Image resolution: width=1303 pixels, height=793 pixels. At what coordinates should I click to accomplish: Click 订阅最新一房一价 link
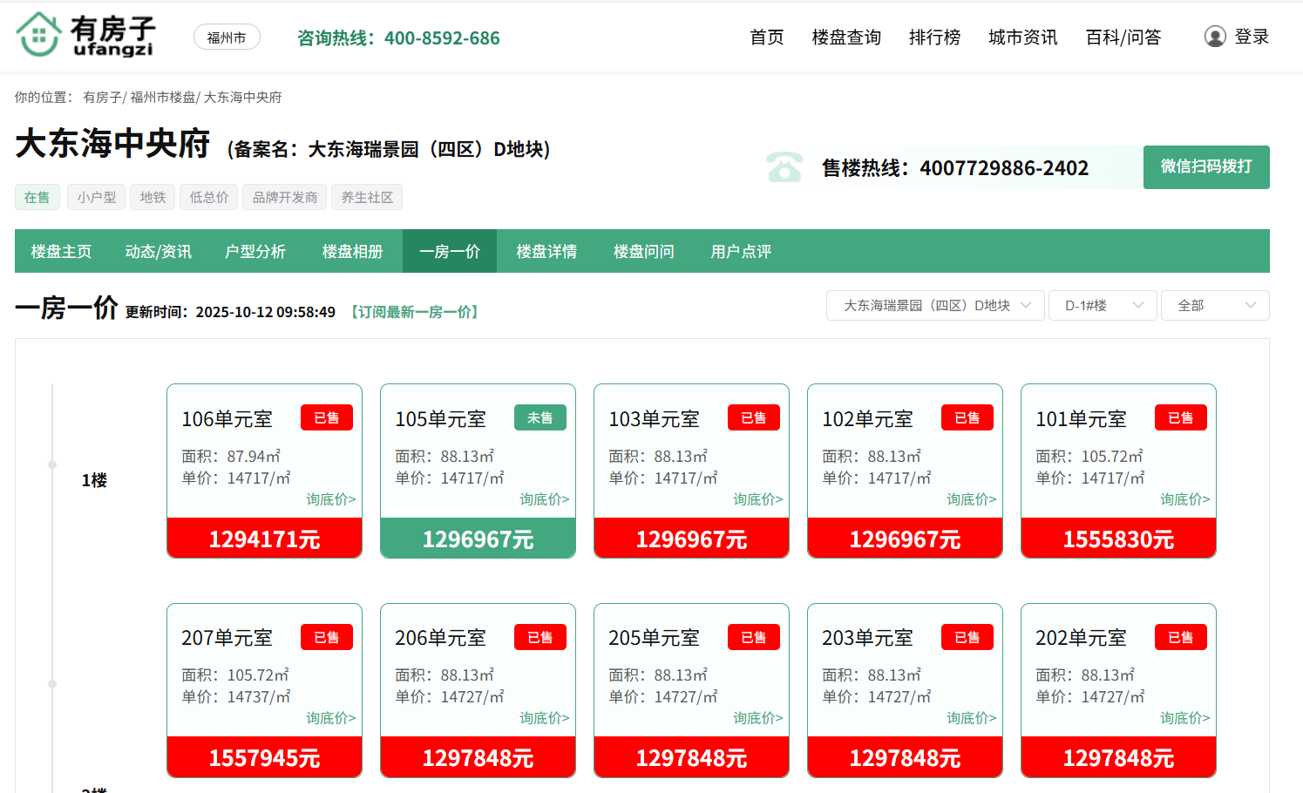click(x=415, y=312)
